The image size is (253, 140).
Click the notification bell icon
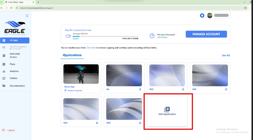coord(202,16)
